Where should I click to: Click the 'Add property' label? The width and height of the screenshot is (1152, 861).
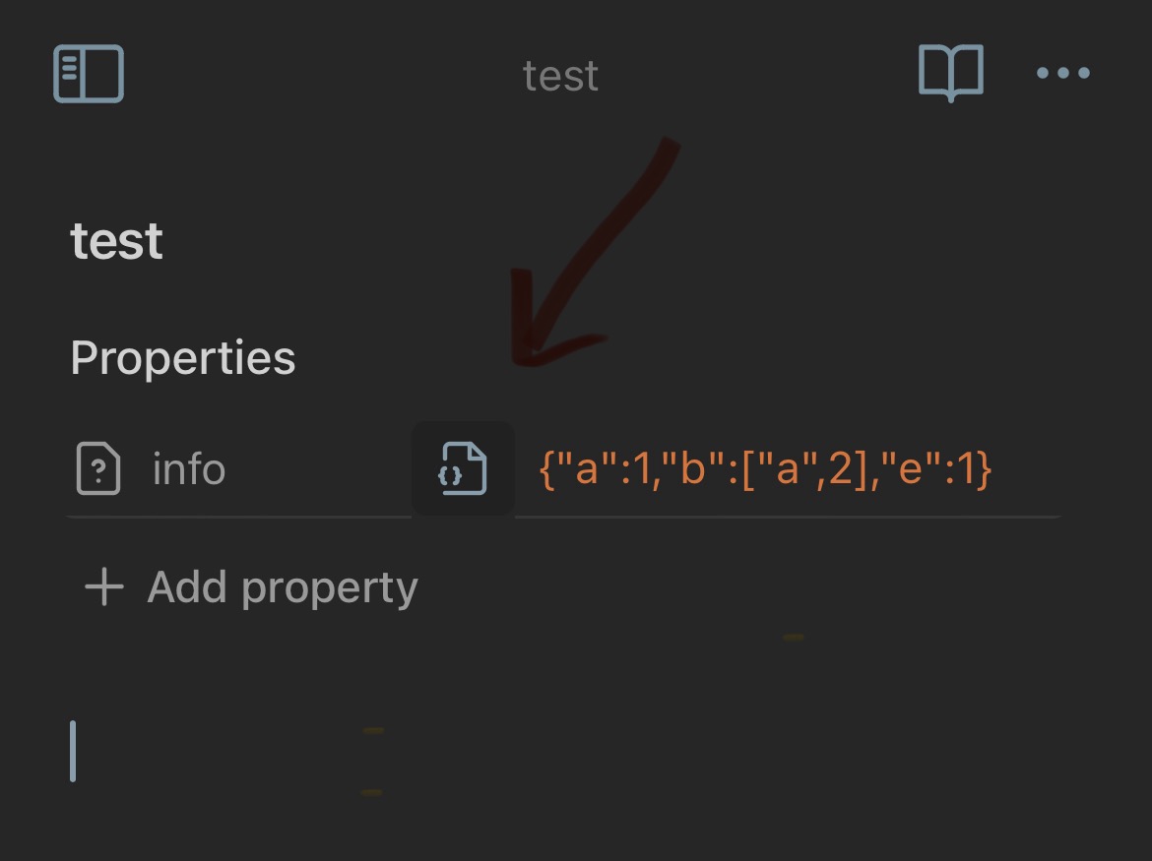click(x=283, y=587)
